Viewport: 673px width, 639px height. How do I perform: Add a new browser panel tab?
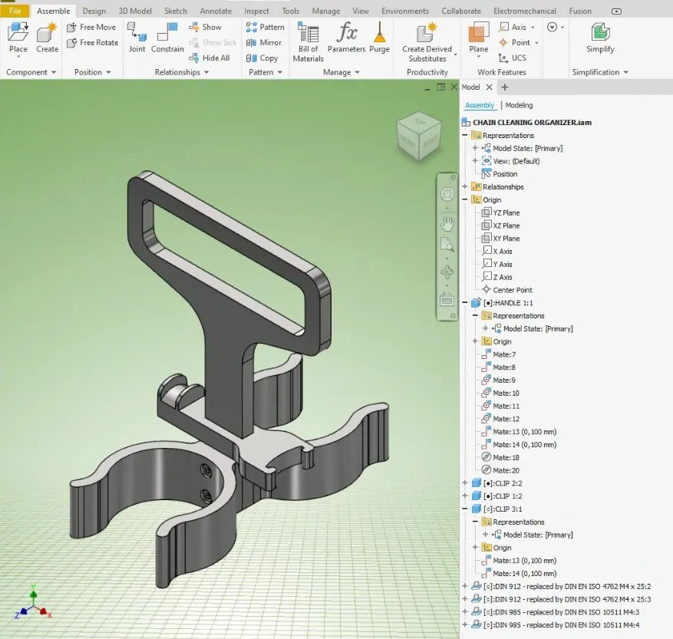tap(505, 87)
